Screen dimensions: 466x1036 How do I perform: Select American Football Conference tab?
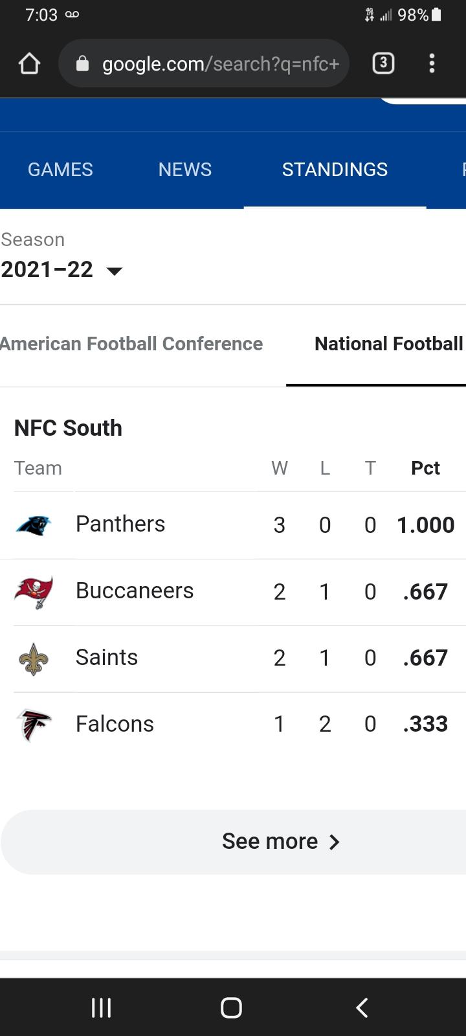click(131, 344)
